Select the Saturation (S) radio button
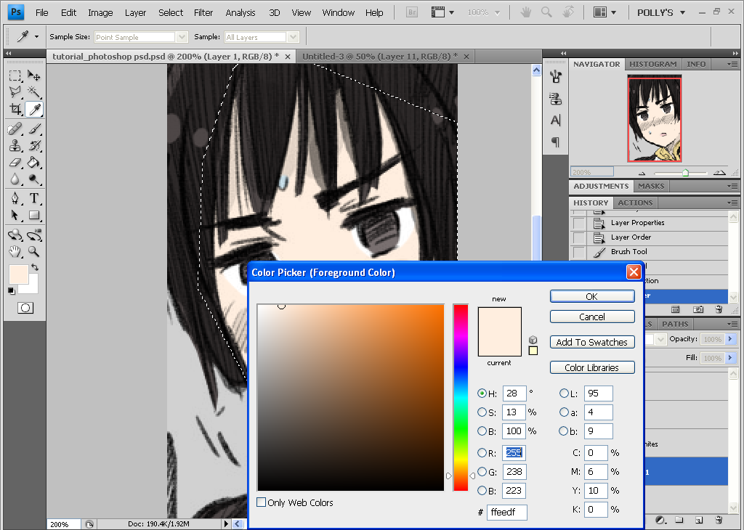This screenshot has height=530, width=744. coord(482,412)
